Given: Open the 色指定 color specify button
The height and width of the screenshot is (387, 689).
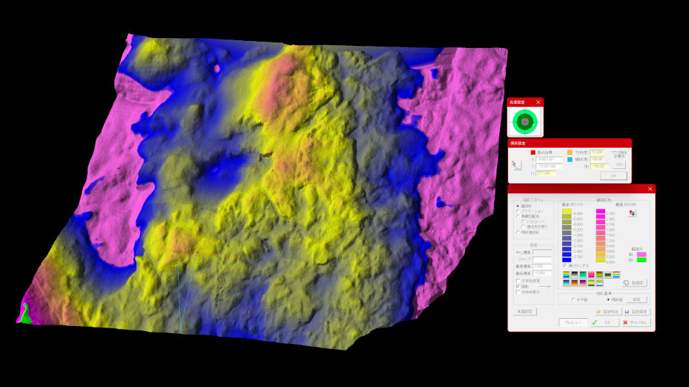Looking at the screenshot, I should click(x=634, y=283).
